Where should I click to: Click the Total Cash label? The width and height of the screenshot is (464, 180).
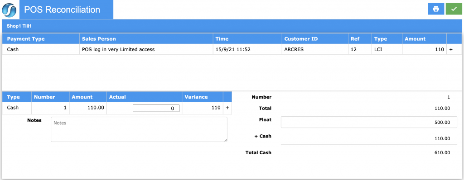point(258,153)
